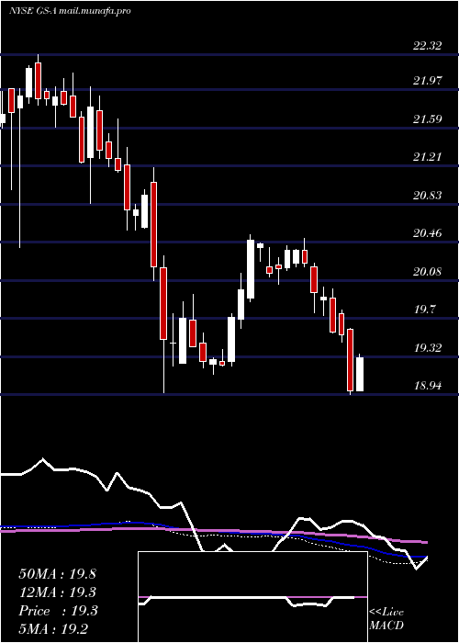This screenshot has height=643, width=459.
Task: Click the 20.08 price axis label
Action: (428, 272)
